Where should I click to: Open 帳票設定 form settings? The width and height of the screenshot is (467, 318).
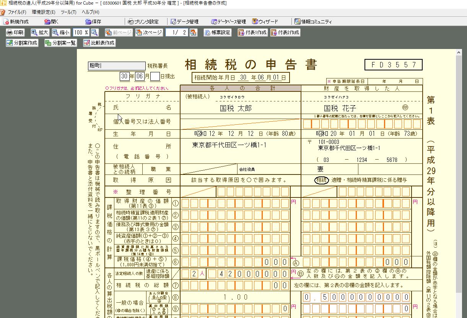coord(218,33)
